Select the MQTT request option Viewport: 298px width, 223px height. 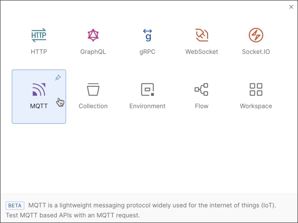point(39,89)
